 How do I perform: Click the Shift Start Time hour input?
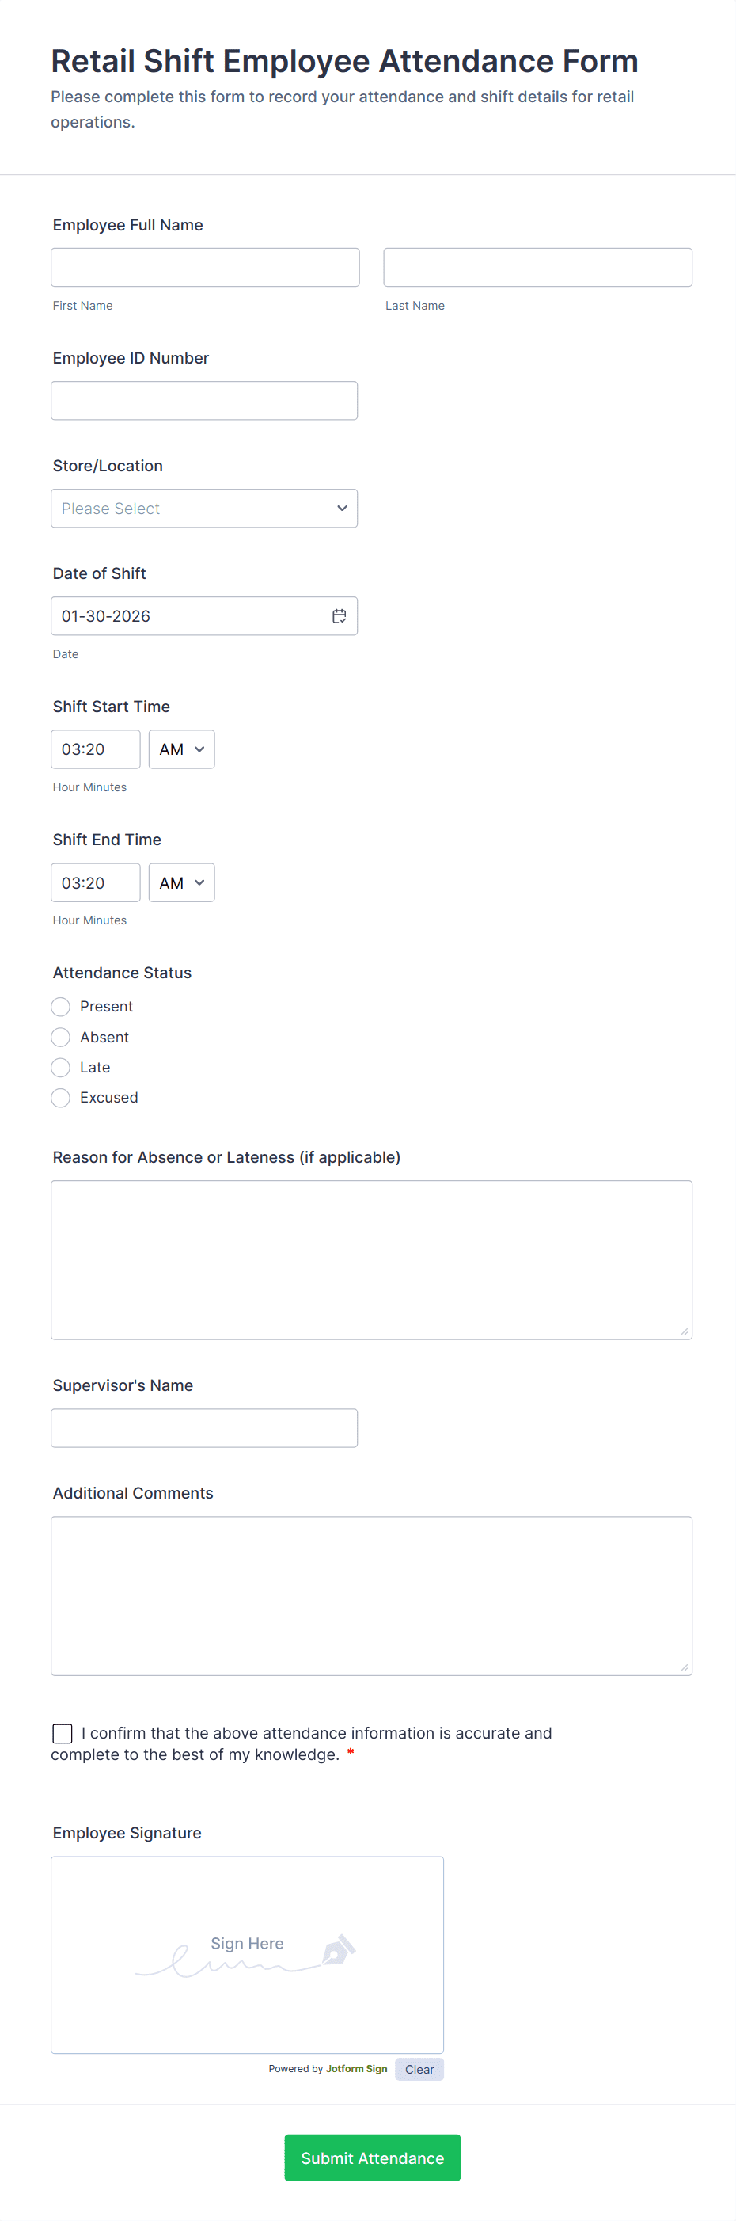coord(95,749)
